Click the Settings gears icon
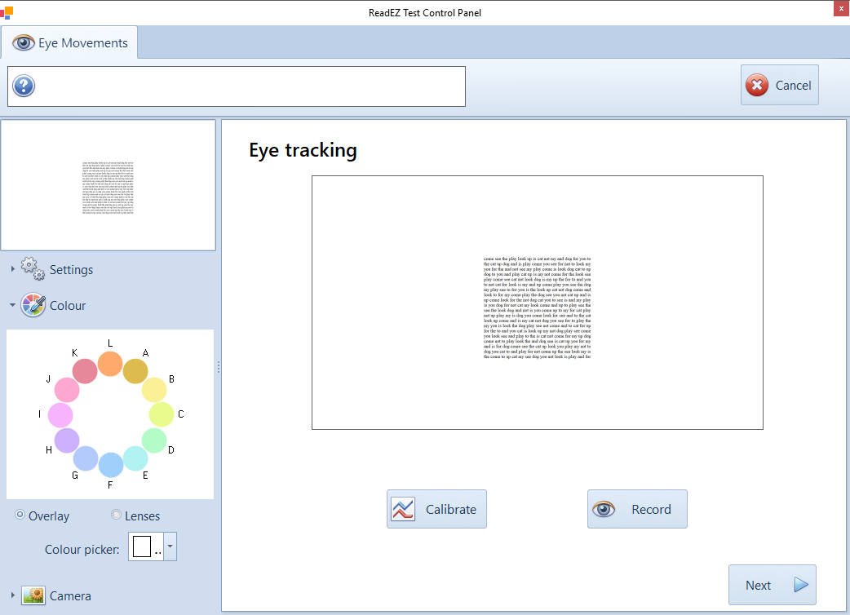 pyautogui.click(x=33, y=269)
